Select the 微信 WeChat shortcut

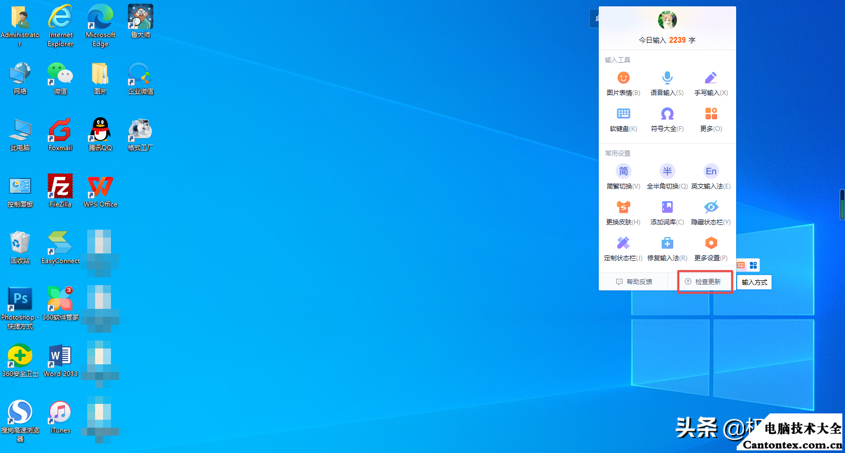[60, 78]
